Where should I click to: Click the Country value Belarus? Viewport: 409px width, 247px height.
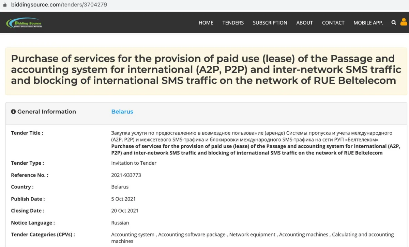[120, 187]
